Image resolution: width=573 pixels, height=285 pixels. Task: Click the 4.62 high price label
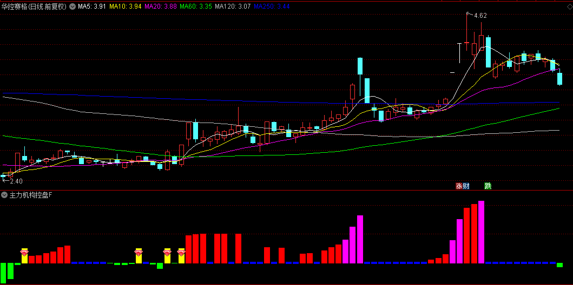[x=480, y=16]
